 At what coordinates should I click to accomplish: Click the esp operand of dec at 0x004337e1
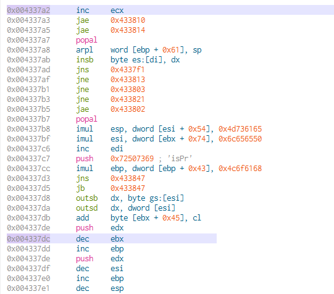[x=117, y=288]
